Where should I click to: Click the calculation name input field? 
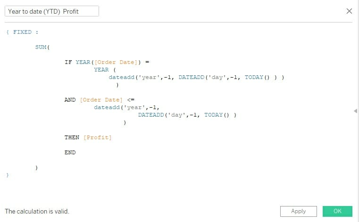pos(52,11)
